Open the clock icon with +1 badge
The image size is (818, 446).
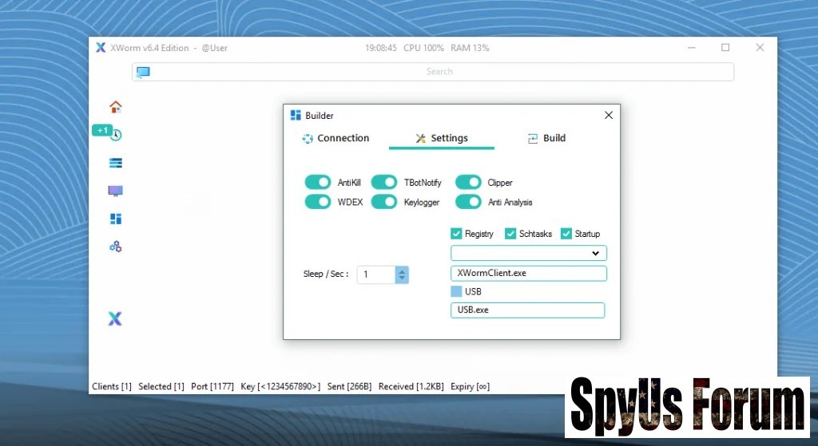click(x=116, y=135)
